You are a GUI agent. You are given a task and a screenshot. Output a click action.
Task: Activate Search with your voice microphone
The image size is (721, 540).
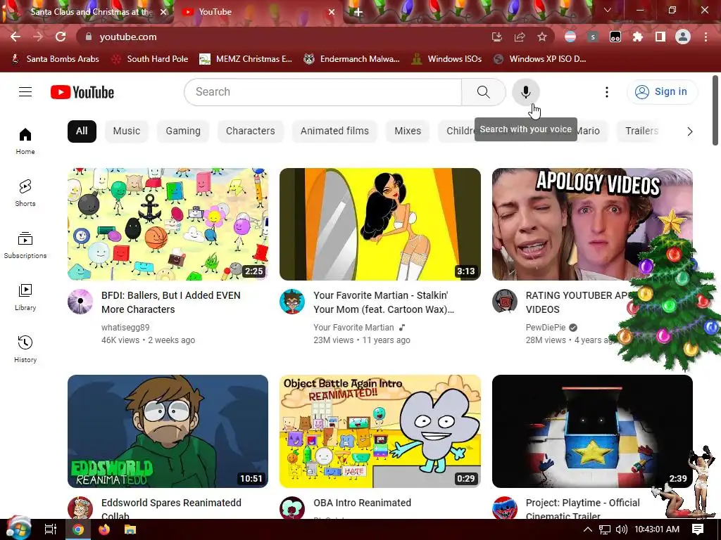point(525,92)
